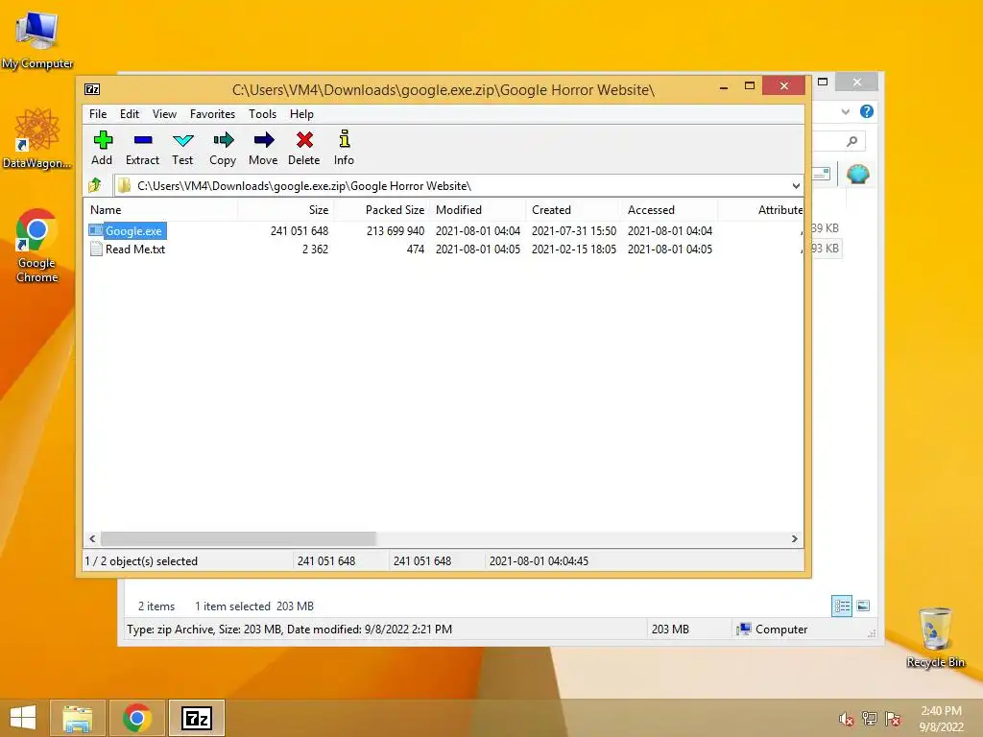
Task: Click the Explorer search magnifier icon
Action: [852, 141]
